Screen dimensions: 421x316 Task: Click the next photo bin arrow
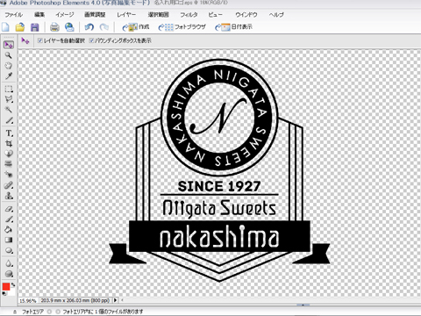click(58, 312)
